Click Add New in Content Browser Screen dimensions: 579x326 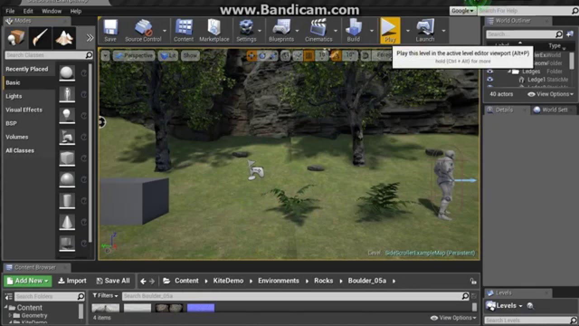(28, 281)
